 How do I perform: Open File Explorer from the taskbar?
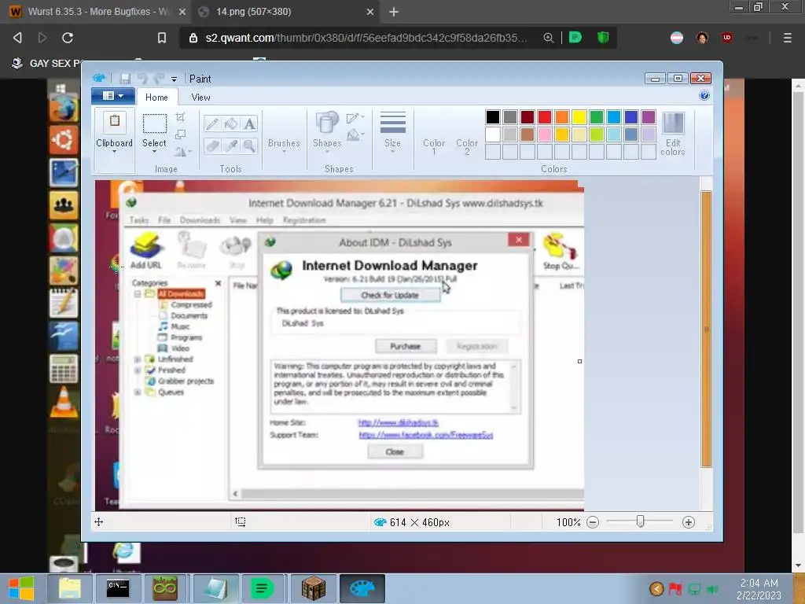(x=70, y=588)
